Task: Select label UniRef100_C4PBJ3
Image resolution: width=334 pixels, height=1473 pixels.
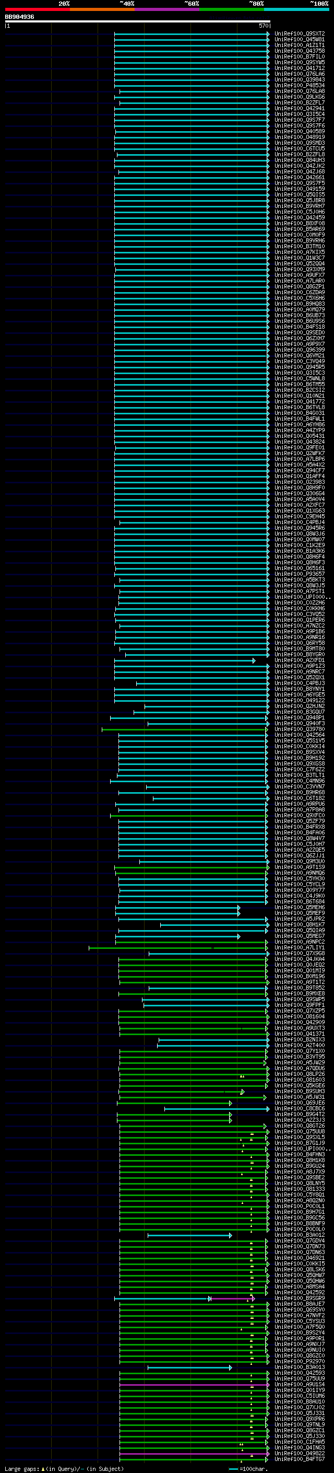Action: tap(300, 683)
